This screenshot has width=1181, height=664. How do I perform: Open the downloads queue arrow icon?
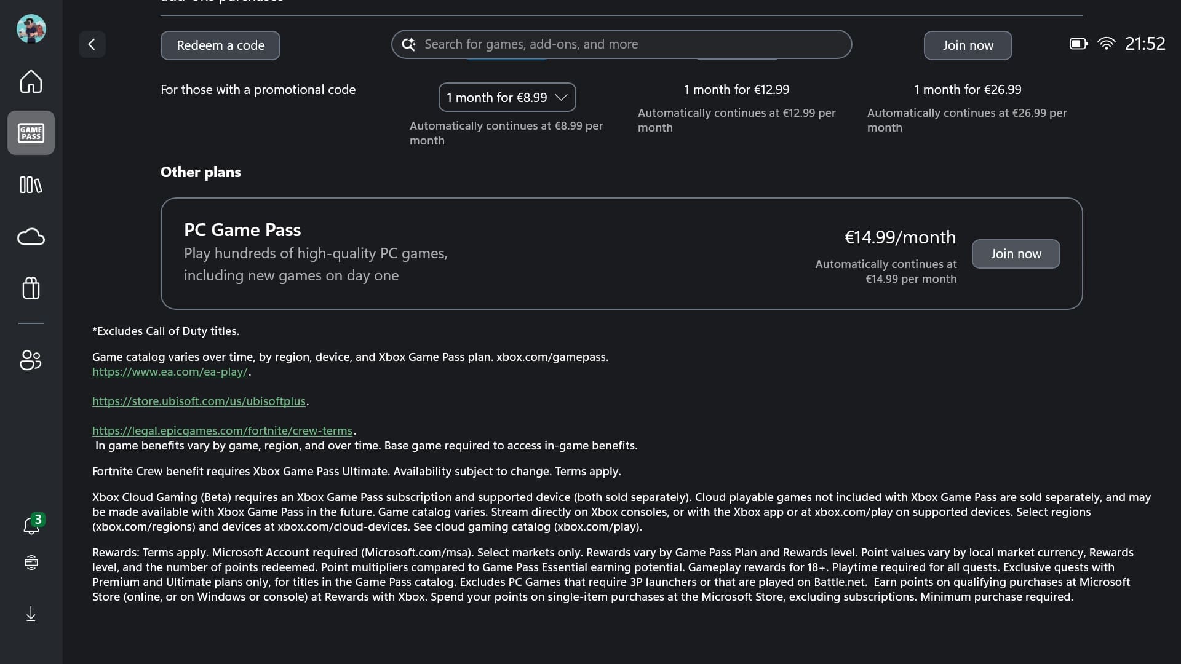coord(31,614)
